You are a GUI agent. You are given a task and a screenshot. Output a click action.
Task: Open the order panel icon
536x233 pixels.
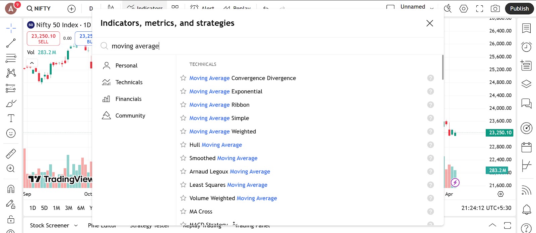526,165
